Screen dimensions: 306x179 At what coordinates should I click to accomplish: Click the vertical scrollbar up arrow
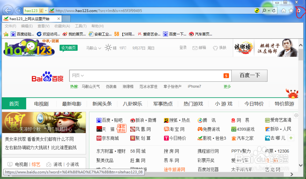coord(300,45)
